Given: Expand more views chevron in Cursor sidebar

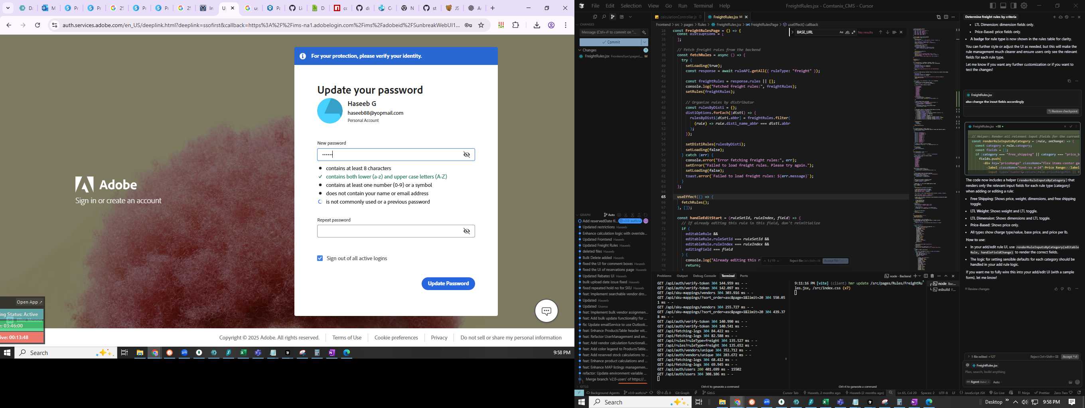Looking at the screenshot, I should coord(631,17).
